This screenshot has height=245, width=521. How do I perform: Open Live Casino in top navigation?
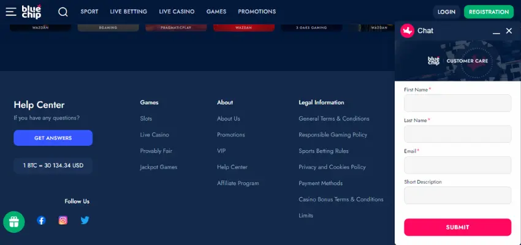[x=177, y=12]
